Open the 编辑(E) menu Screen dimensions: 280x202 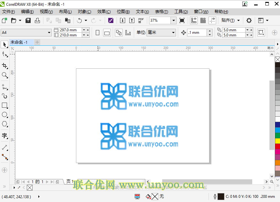tap(27, 12)
